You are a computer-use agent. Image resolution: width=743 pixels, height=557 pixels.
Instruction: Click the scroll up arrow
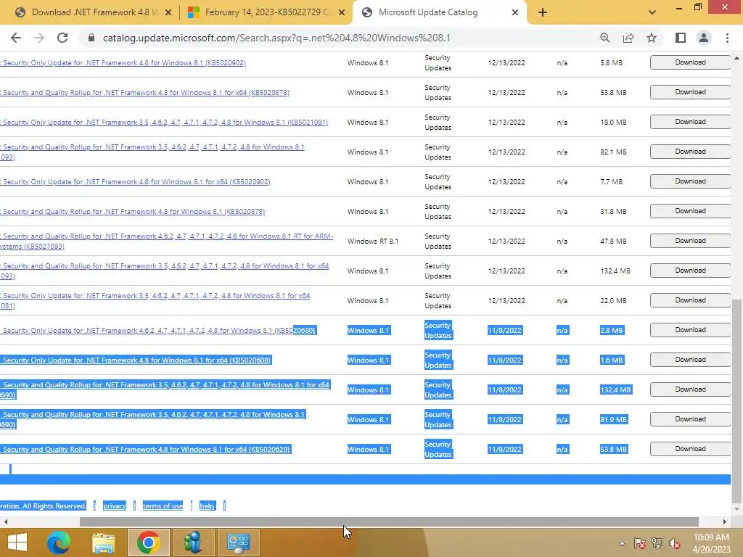736,58
